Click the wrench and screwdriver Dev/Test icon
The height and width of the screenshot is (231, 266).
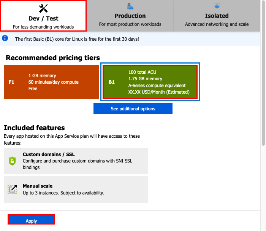(43, 8)
